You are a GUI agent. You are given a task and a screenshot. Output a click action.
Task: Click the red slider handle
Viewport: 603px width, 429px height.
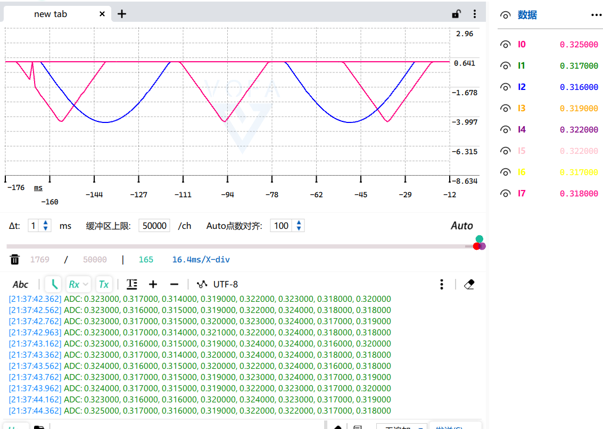click(476, 246)
